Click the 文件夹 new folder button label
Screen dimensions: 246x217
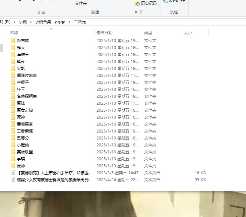coord(81,3)
